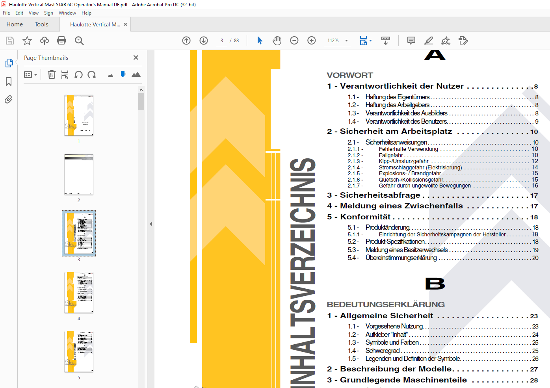This screenshot has height=388, width=550.
Task: Select page 4 thumbnail
Action: click(79, 293)
